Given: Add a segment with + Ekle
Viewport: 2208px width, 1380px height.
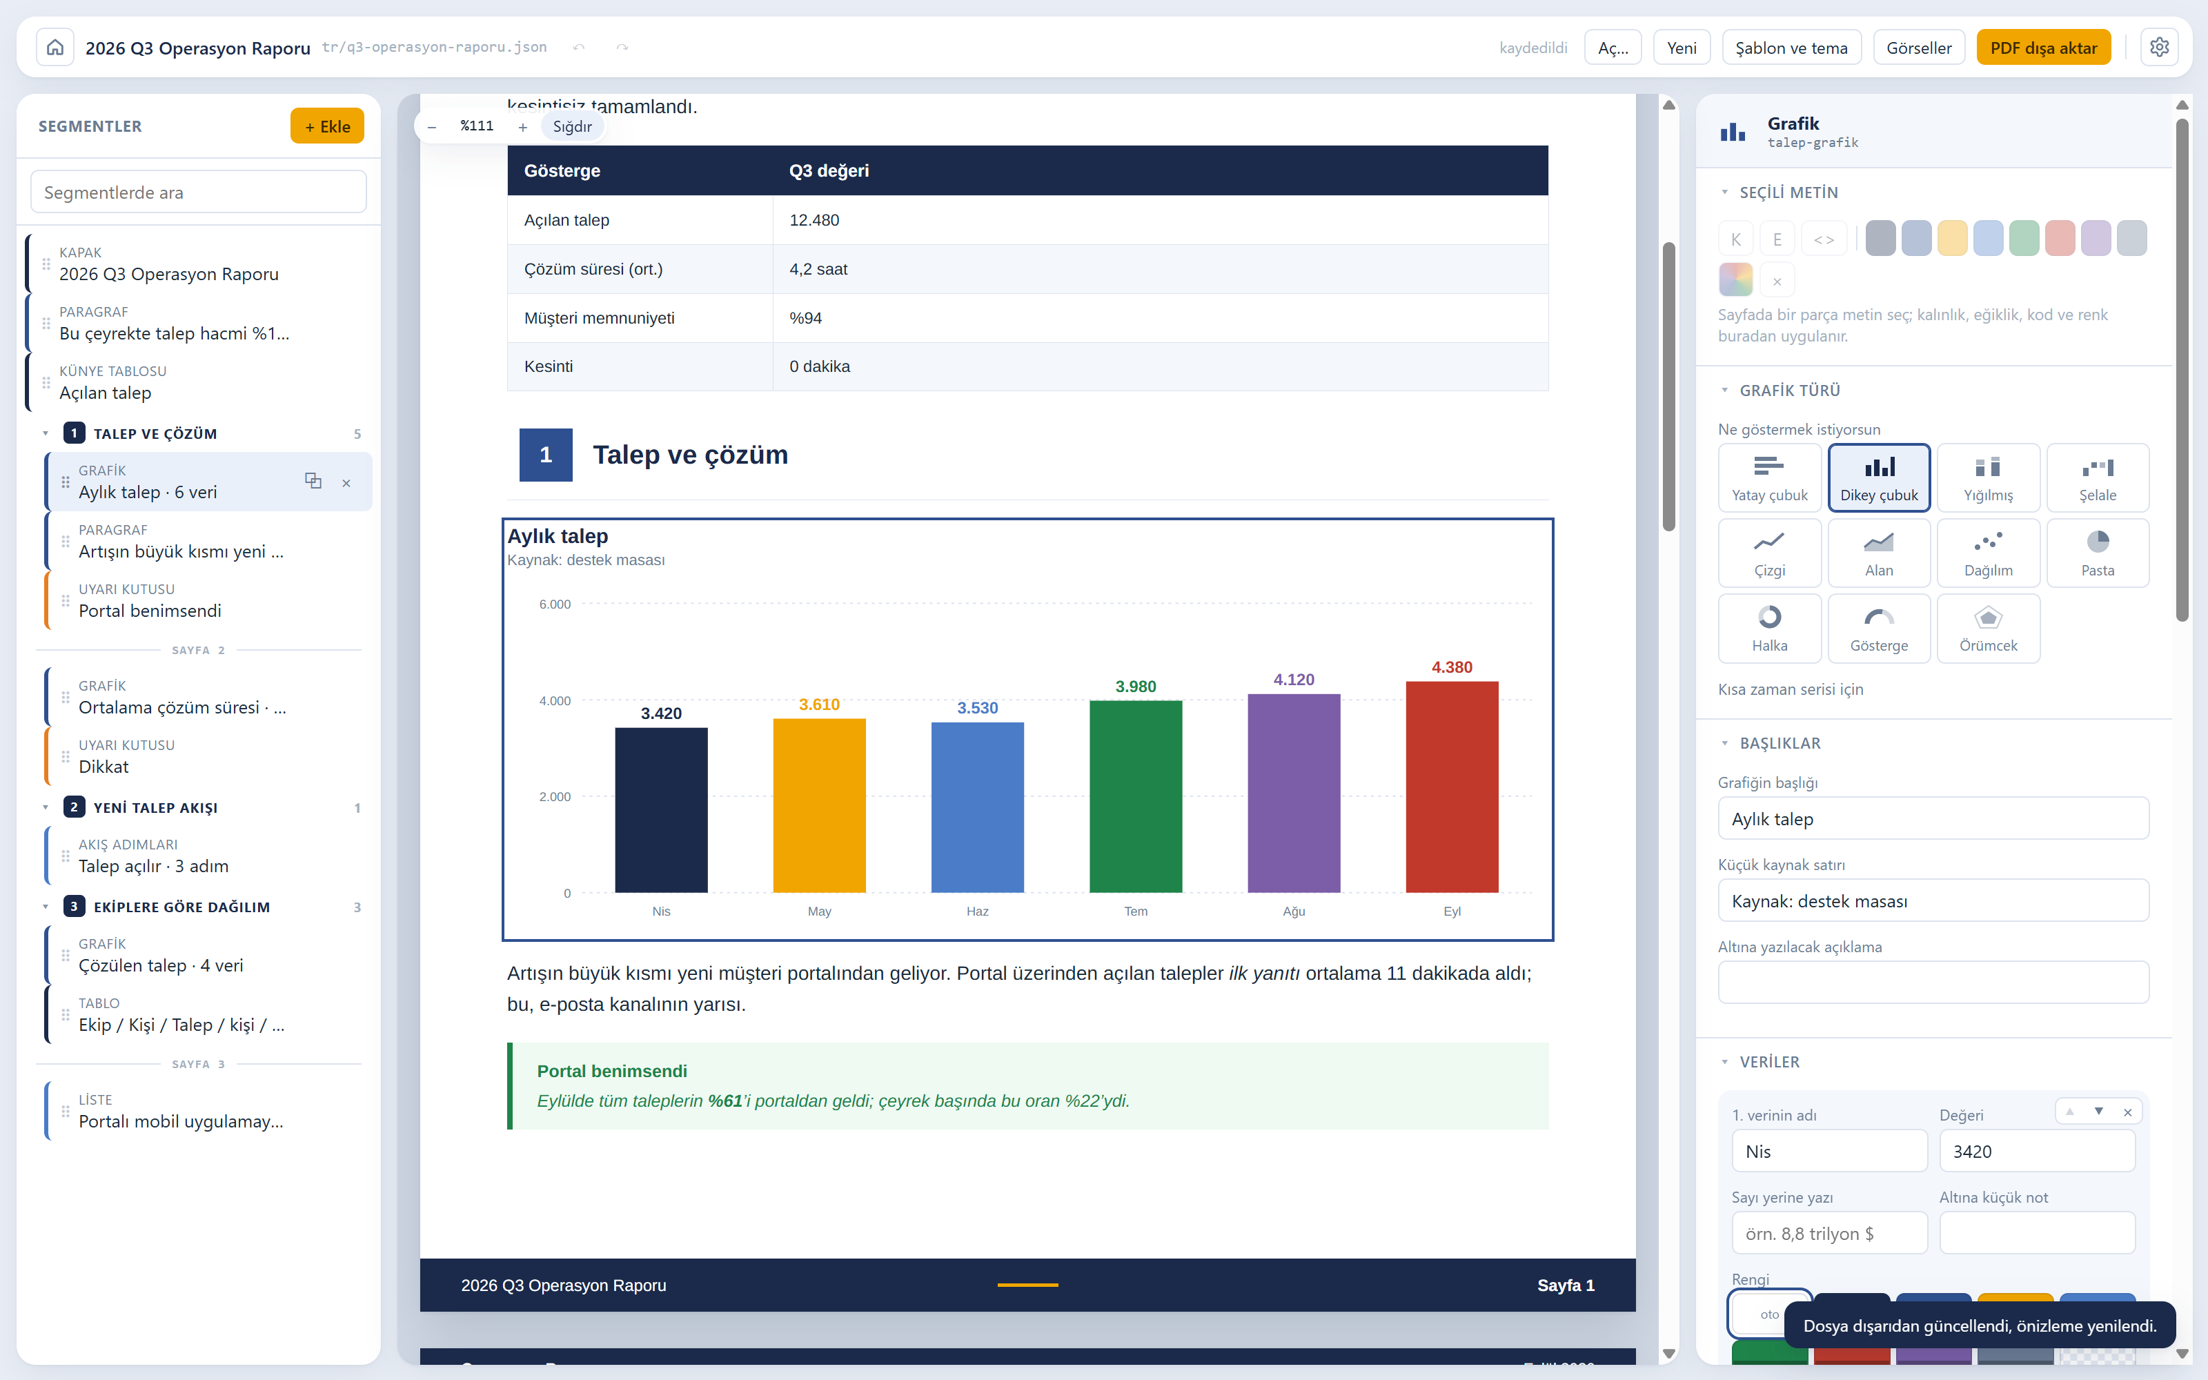Looking at the screenshot, I should tap(328, 126).
